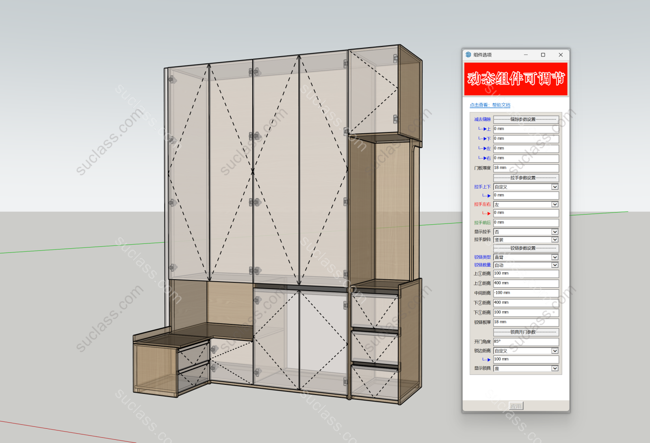Open the 锁边距离 dropdown
Viewport: 650px width, 443px height.
[x=555, y=351]
